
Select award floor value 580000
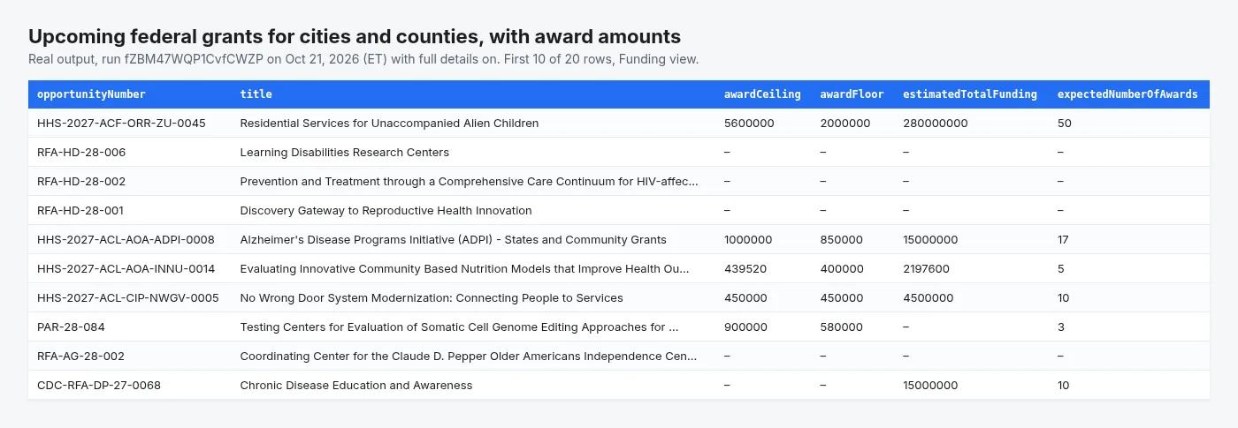842,327
